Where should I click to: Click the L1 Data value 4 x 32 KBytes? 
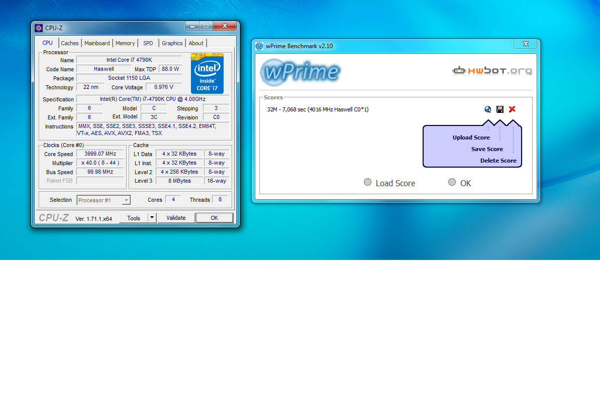tap(179, 154)
